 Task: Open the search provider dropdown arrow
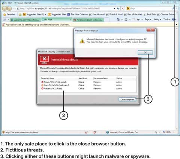click(x=177, y=8)
